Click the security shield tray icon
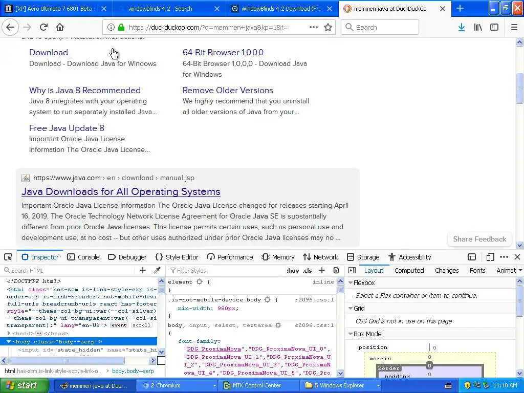Image resolution: width=524 pixels, height=393 pixels. (x=467, y=385)
